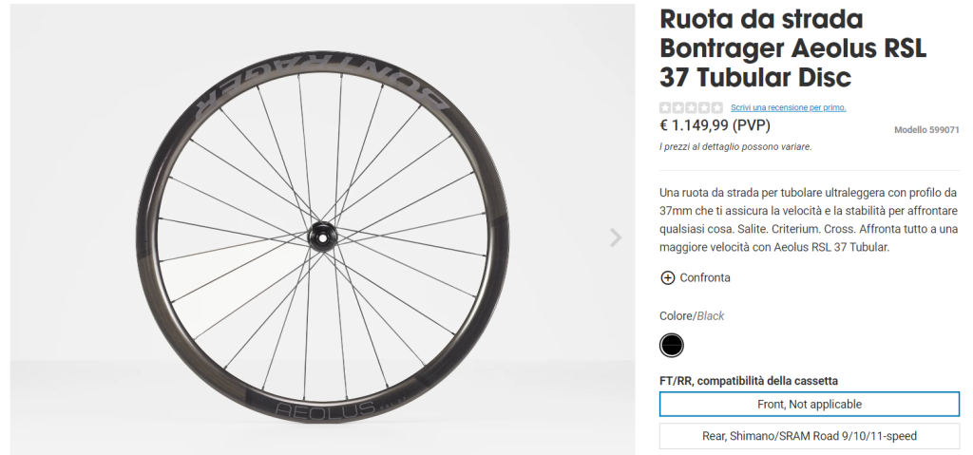Give a four-star rating
973x455 pixels.
[704, 107]
